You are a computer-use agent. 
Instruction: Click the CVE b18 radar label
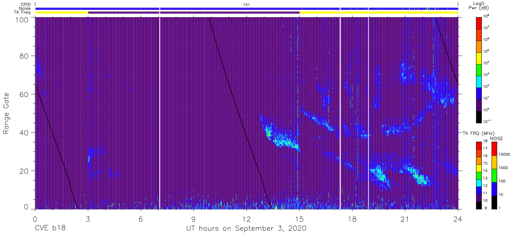(50, 228)
